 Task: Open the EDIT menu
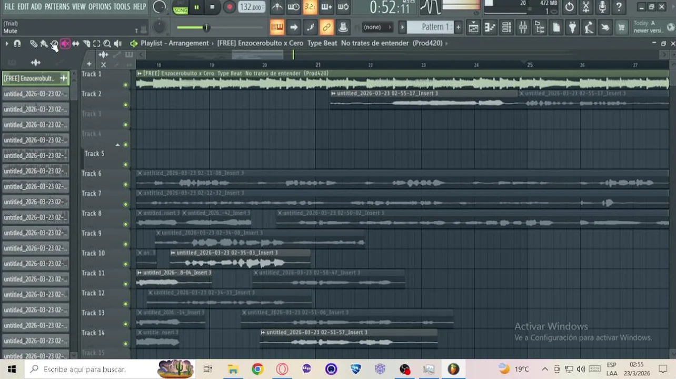[x=23, y=7]
